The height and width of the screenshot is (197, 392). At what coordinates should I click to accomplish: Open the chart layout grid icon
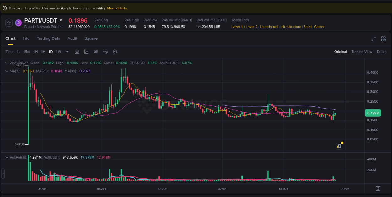[x=384, y=39]
